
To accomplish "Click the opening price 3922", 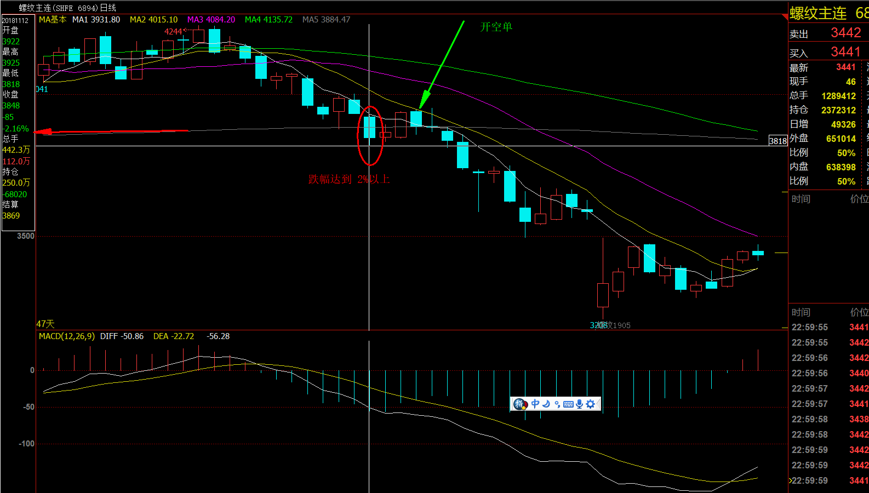I will [11, 42].
